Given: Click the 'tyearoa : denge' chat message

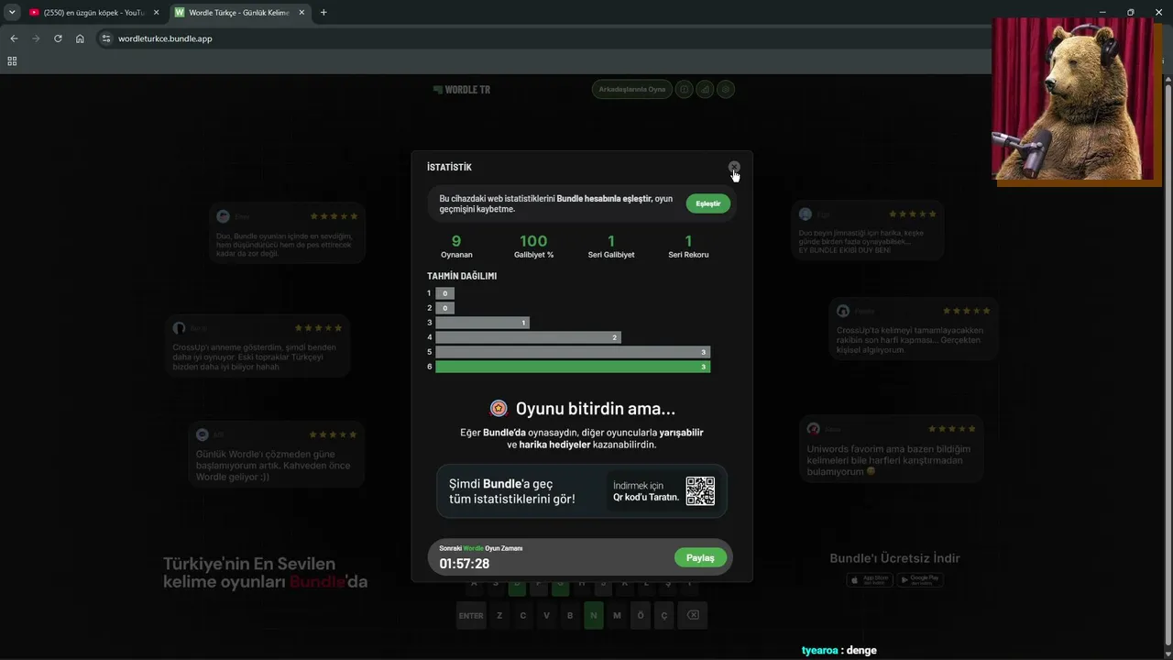Looking at the screenshot, I should coord(839,650).
